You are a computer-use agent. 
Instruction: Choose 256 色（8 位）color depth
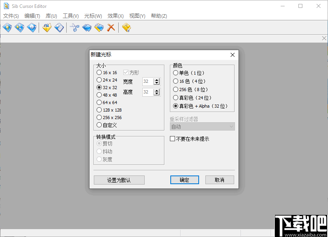tap(175, 89)
